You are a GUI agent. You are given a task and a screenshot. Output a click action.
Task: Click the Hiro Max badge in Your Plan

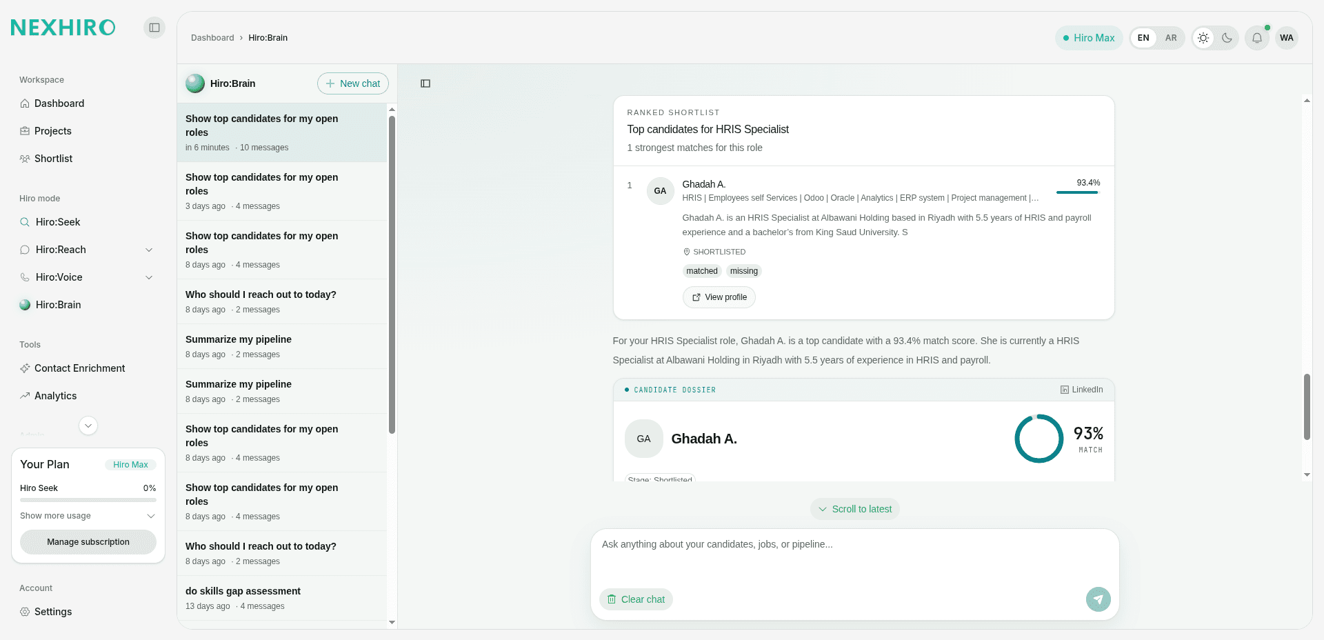(x=130, y=465)
